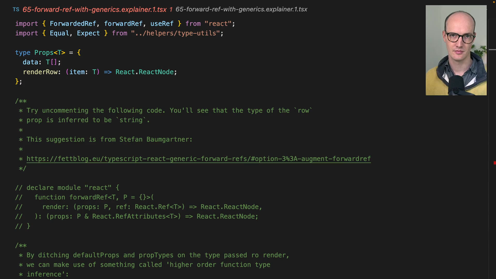The width and height of the screenshot is (496, 279).
Task: Place cursor on the data property
Action: 30,62
